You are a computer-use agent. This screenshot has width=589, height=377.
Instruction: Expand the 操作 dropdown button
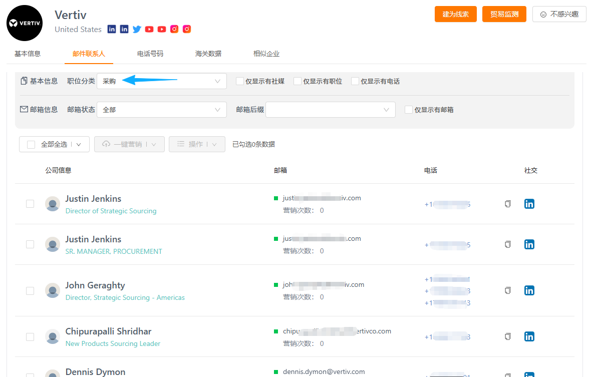pyautogui.click(x=197, y=144)
